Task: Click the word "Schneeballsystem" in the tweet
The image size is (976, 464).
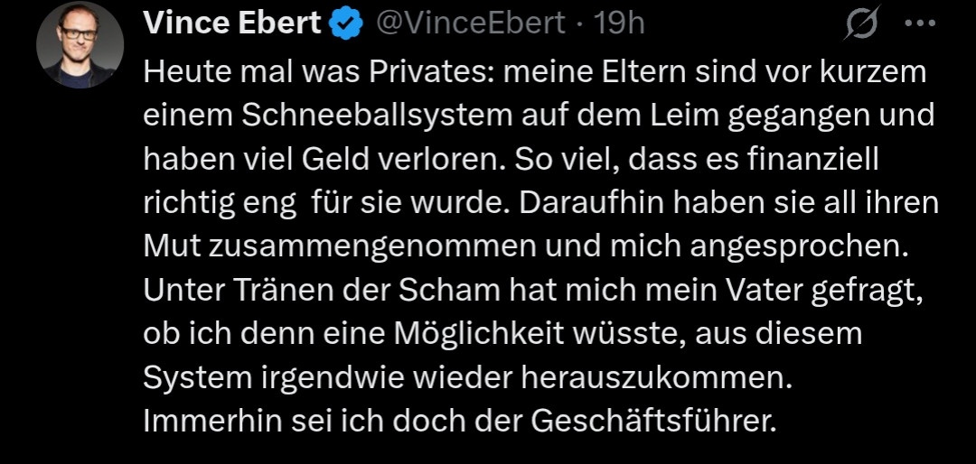Action: (x=352, y=115)
